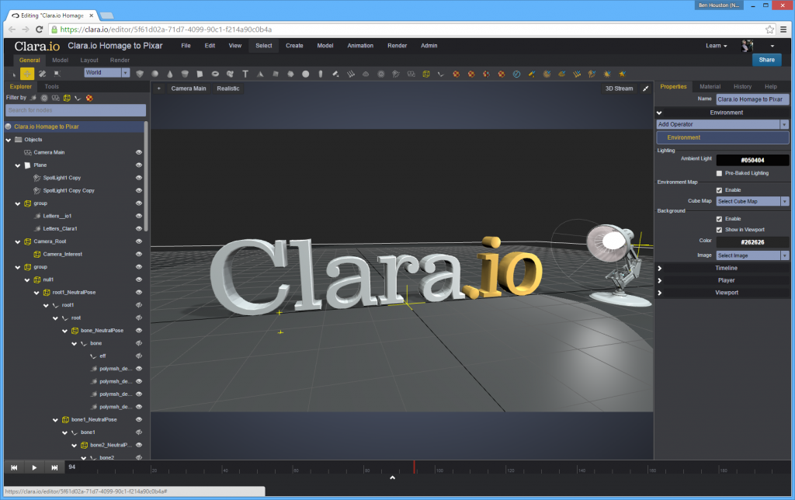This screenshot has width=795, height=500.
Task: Play the animation from the timeline
Action: (x=34, y=467)
